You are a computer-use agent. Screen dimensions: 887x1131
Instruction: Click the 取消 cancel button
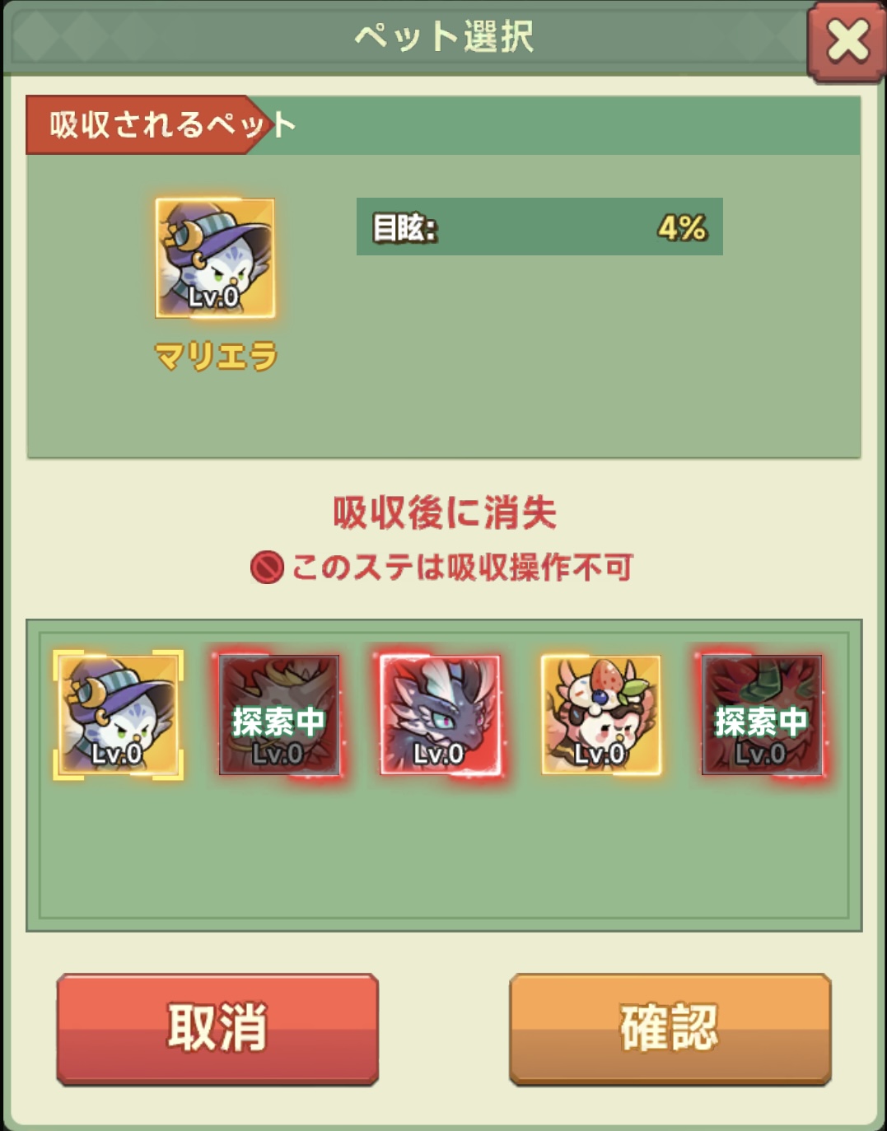click(217, 1028)
